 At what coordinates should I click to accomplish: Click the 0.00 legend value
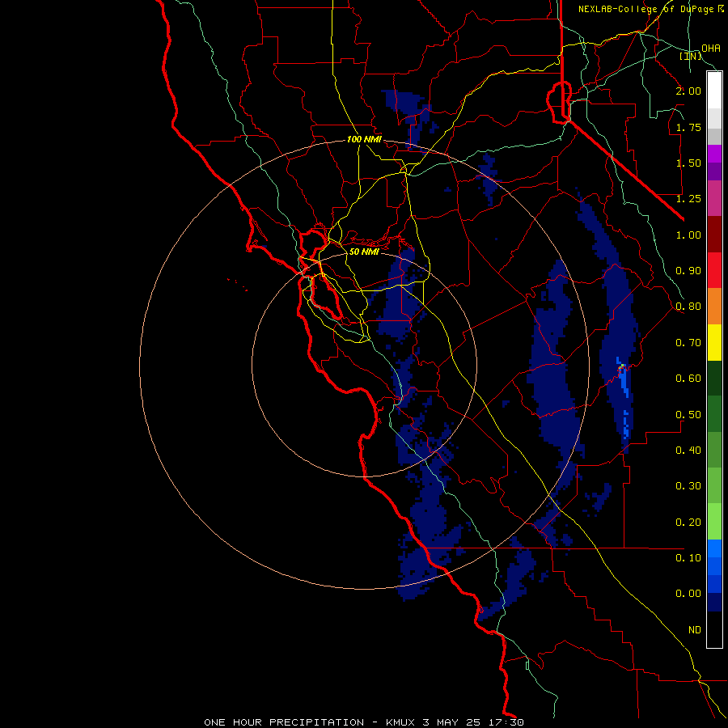(688, 594)
